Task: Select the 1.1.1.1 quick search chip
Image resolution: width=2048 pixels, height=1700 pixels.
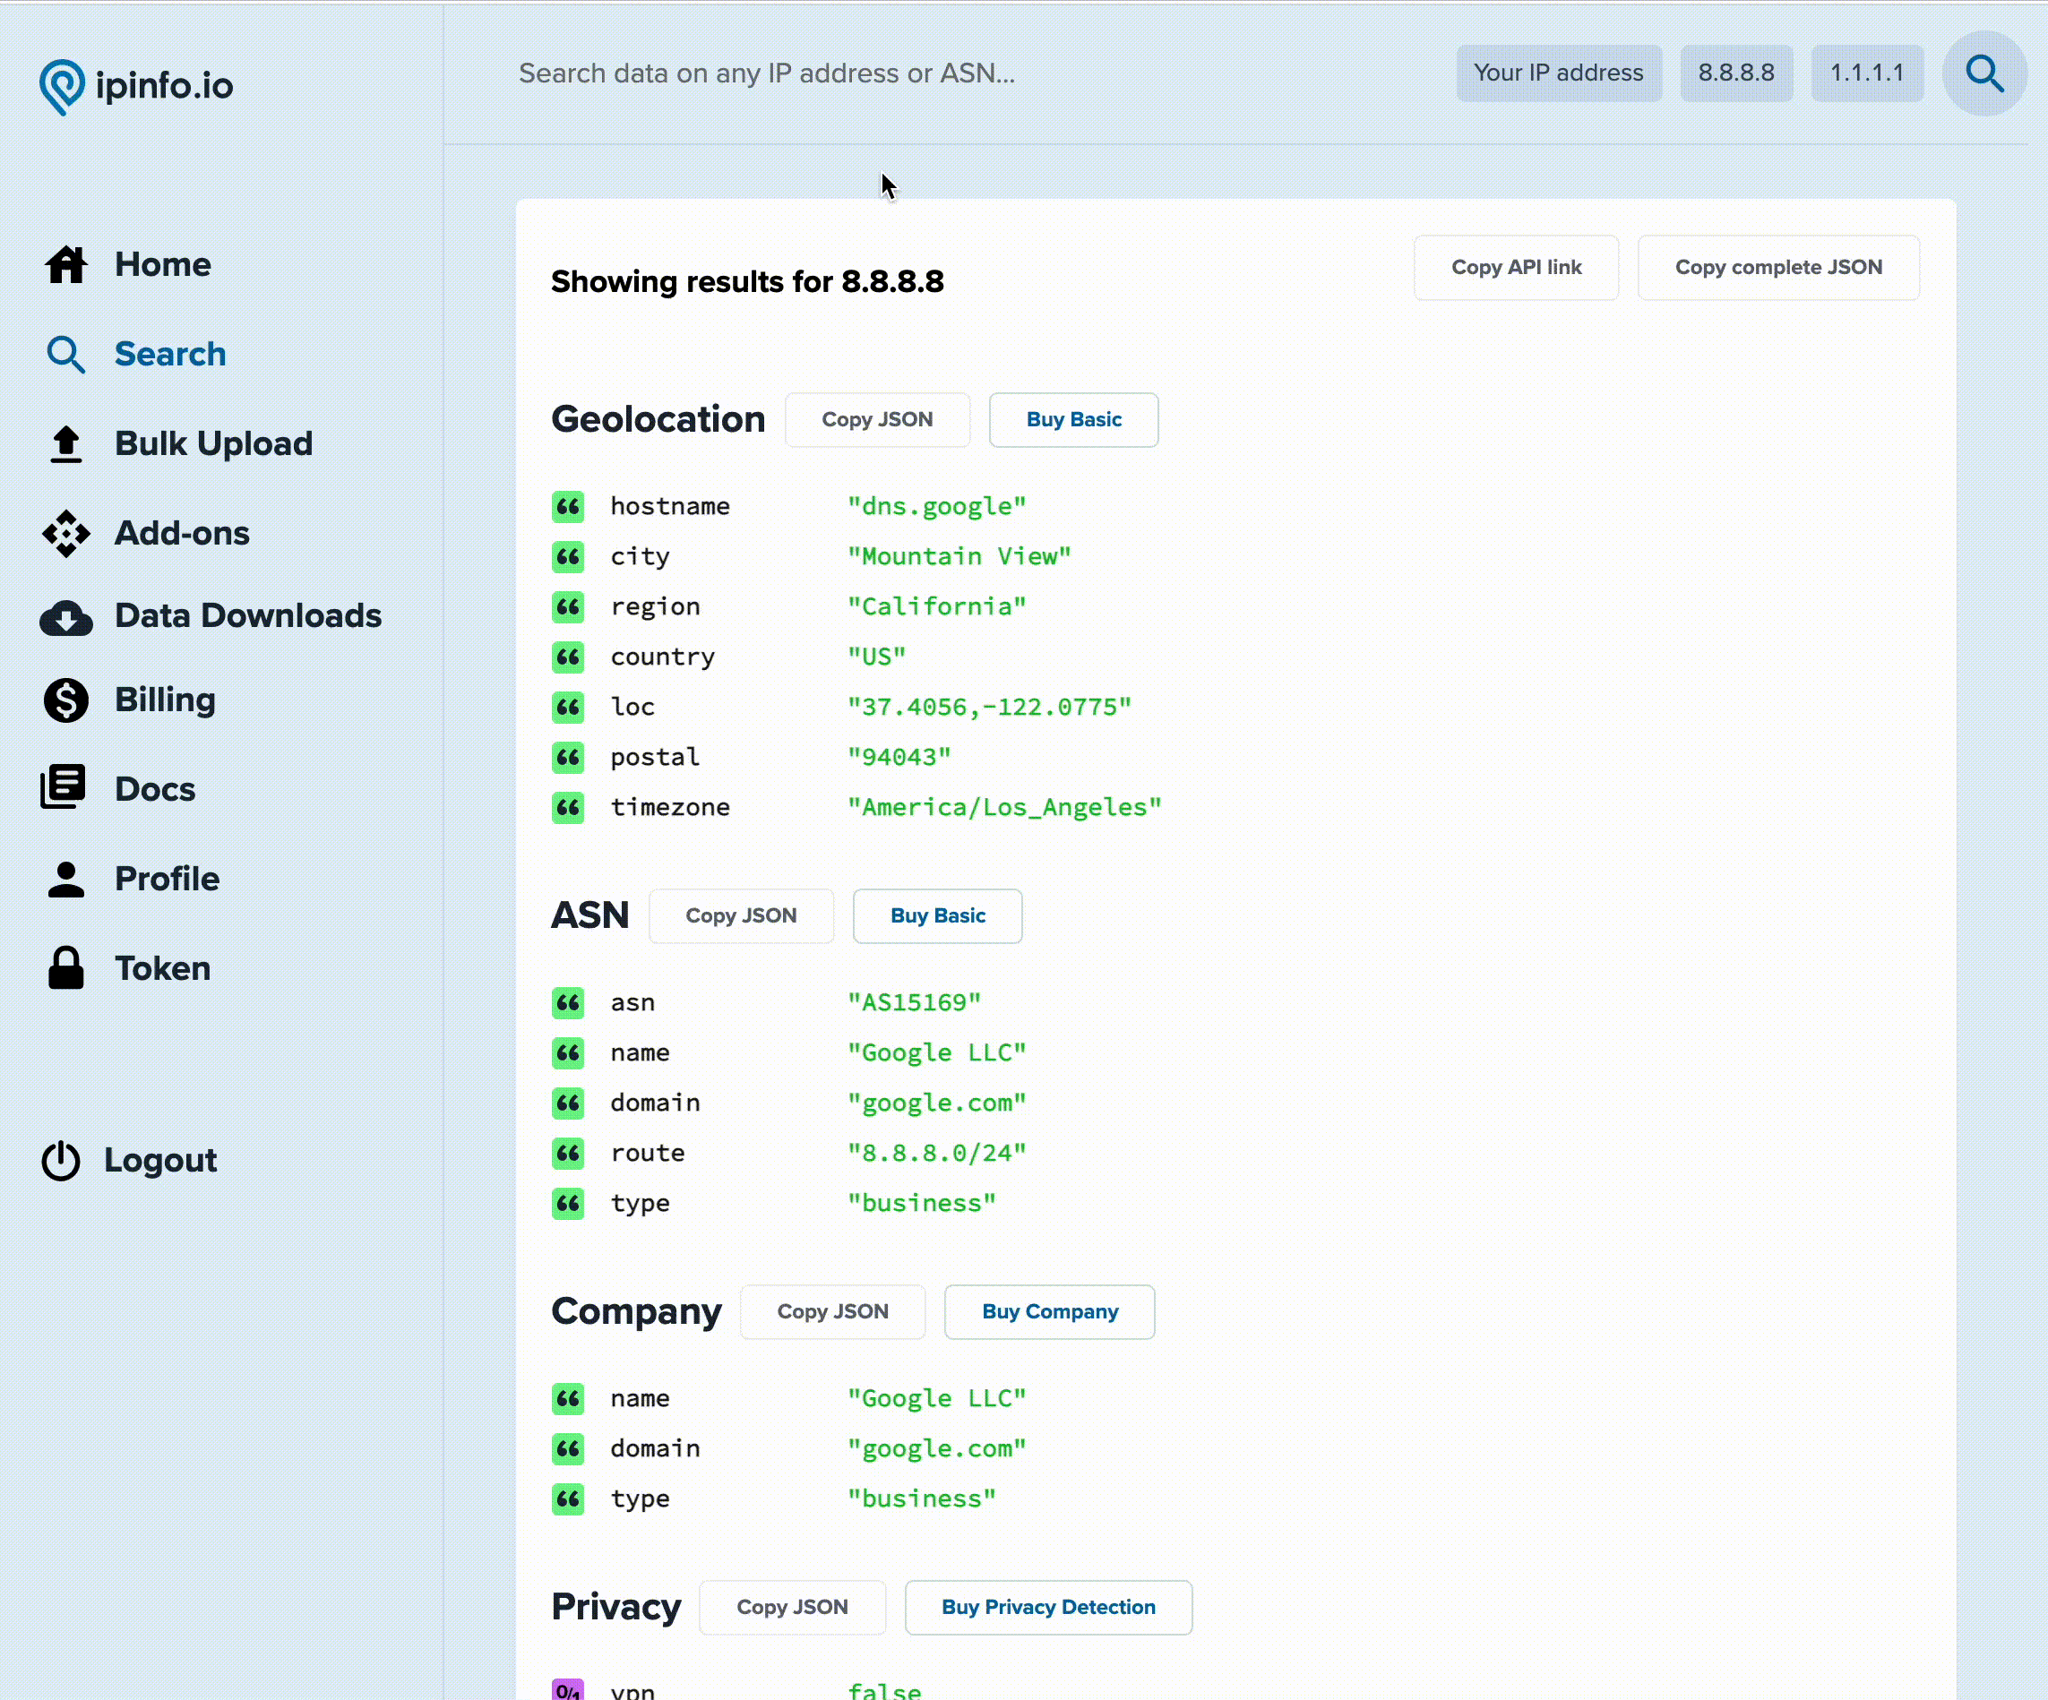Action: (1865, 73)
